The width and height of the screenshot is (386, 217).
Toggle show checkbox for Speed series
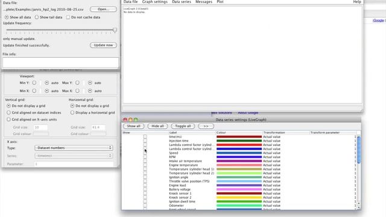[145, 153]
